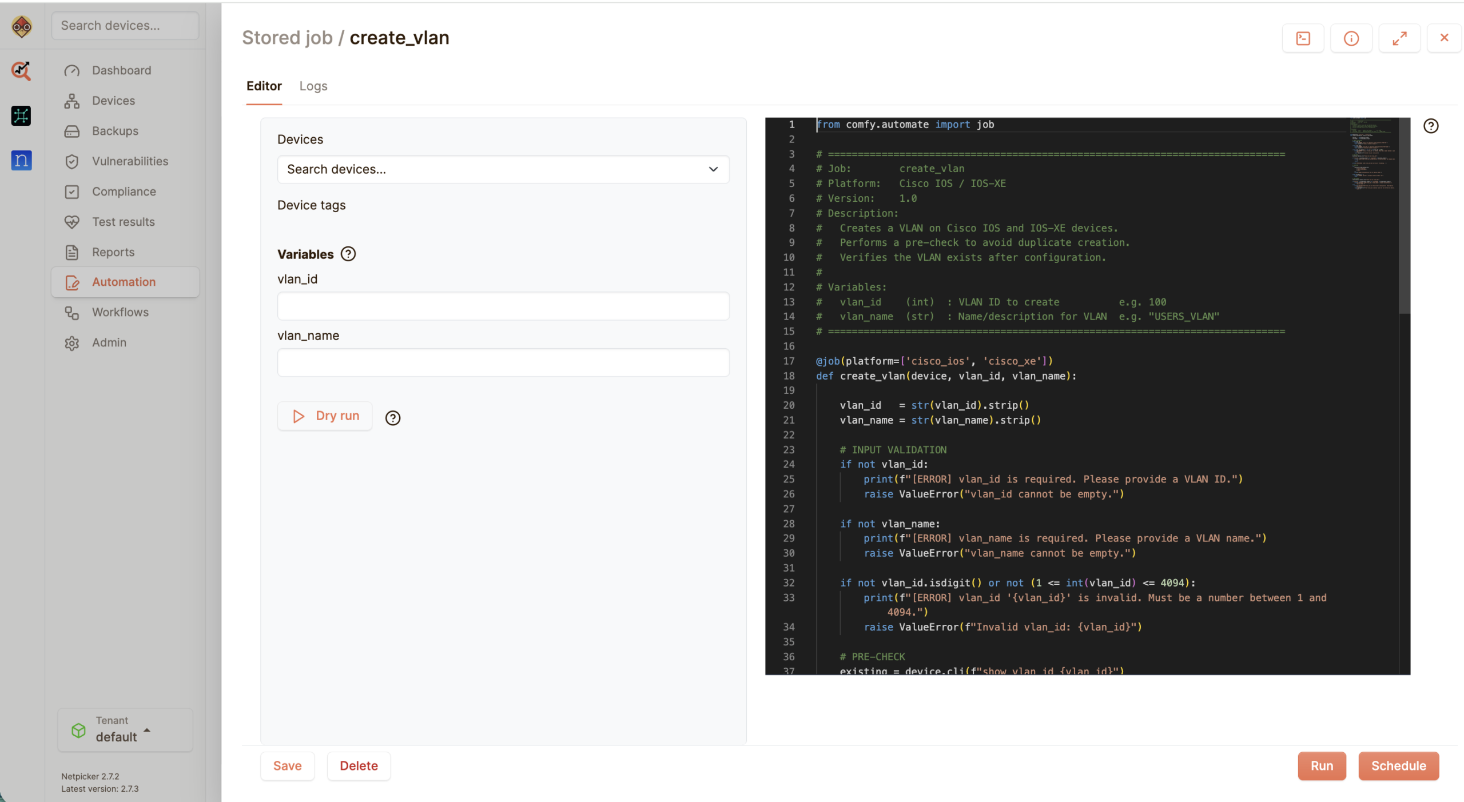The width and height of the screenshot is (1464, 802).
Task: Open the blue 'n' app icon in rail
Action: click(x=21, y=160)
